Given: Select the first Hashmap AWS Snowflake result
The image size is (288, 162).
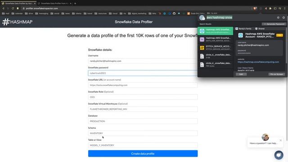Looking at the screenshot, I should pyautogui.click(x=215, y=31).
